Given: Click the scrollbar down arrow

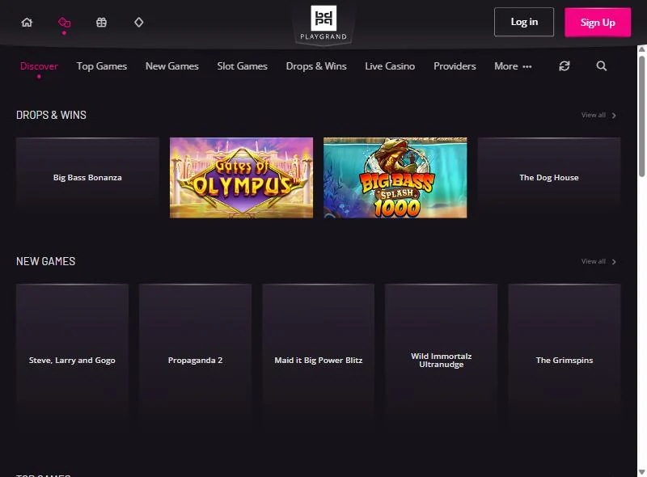Looking at the screenshot, I should pos(641,472).
